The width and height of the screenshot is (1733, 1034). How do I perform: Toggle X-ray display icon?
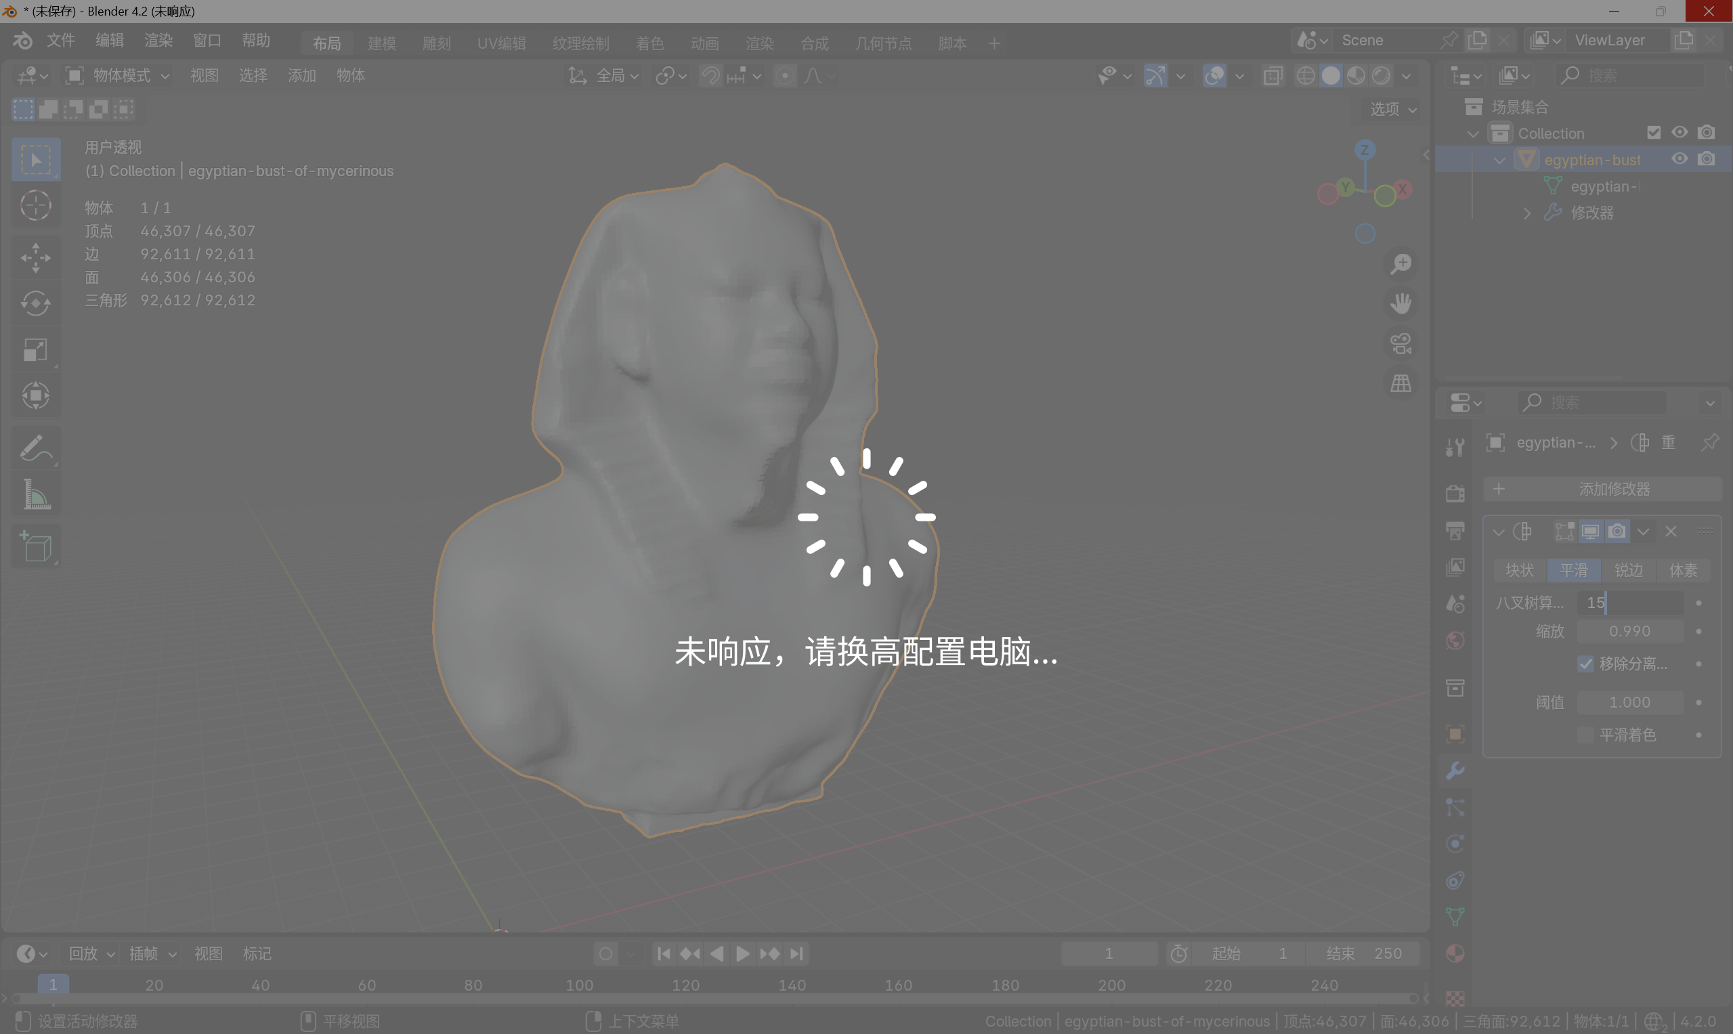(x=1273, y=75)
